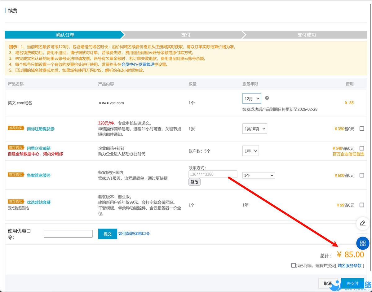Click 推荐购买 badge beside 优选建站套餐
Image resolution: width=372 pixels, height=292 pixels.
point(16,202)
